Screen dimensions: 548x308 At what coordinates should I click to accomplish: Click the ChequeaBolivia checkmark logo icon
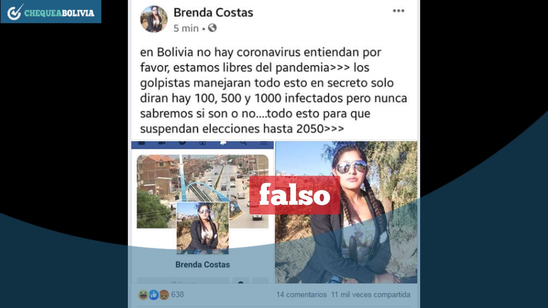(x=15, y=12)
